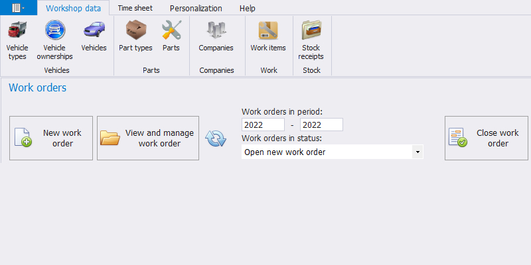Open the Companies ribbon icon
The width and height of the screenshot is (531, 265).
click(x=216, y=31)
